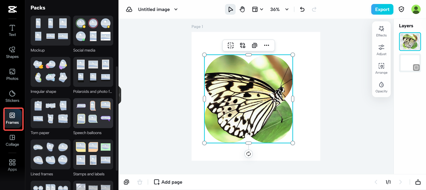Open the Speech balloons frame pack
The image size is (426, 190).
[x=93, y=114]
